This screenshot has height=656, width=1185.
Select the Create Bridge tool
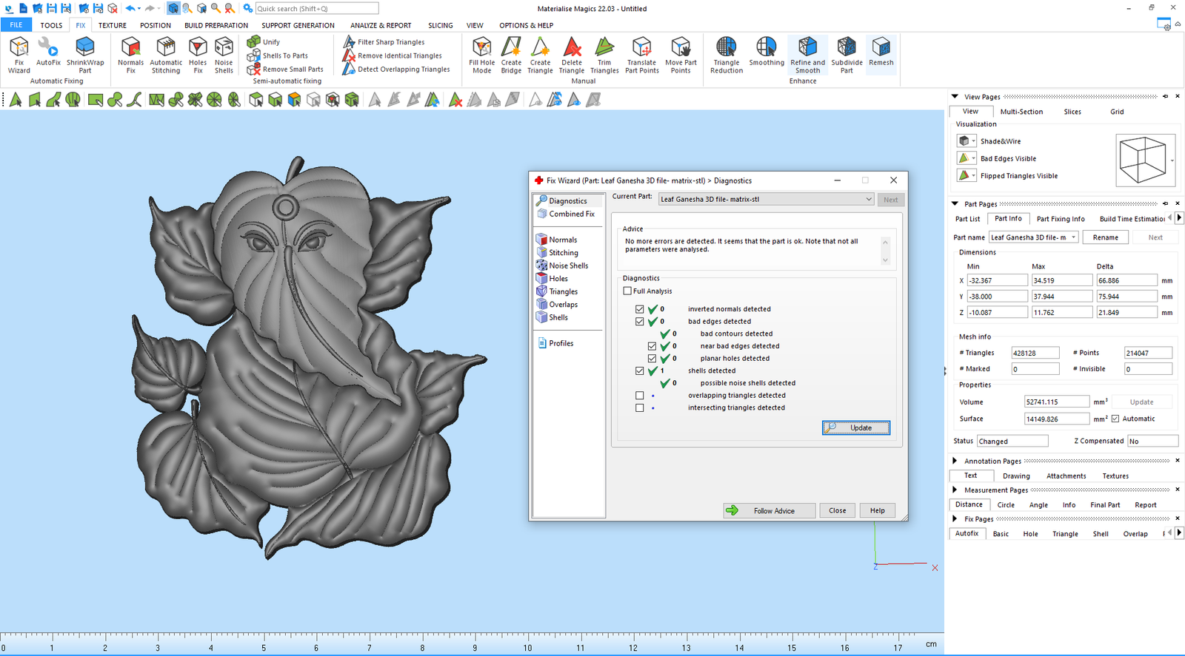pos(511,55)
